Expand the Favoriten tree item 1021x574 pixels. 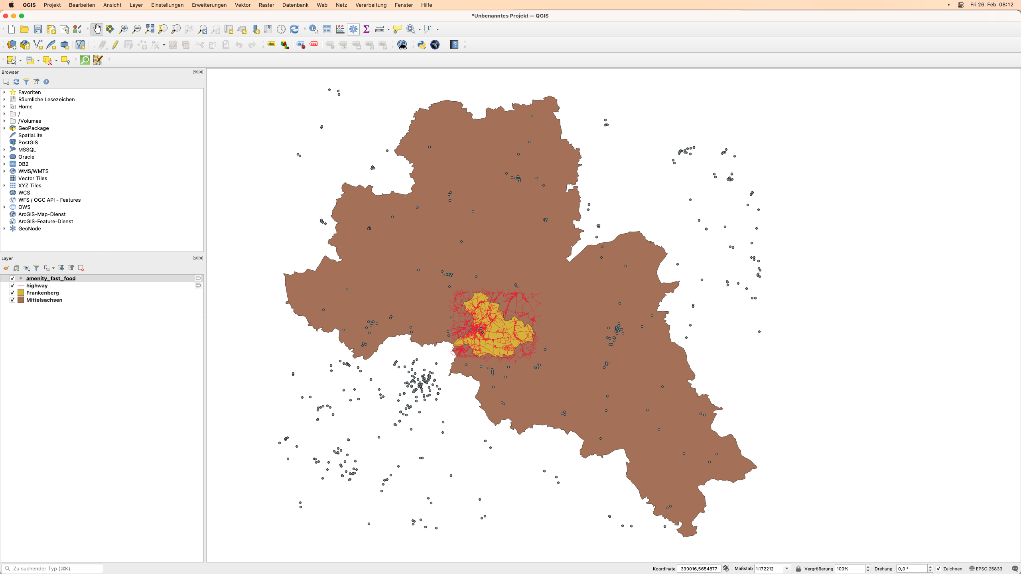(4, 92)
